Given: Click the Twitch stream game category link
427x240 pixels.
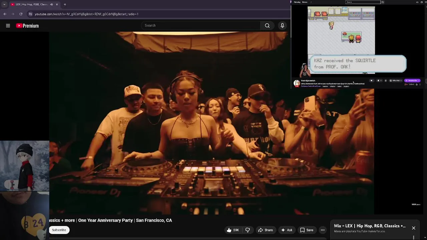Looking at the screenshot, I should pos(311,86).
